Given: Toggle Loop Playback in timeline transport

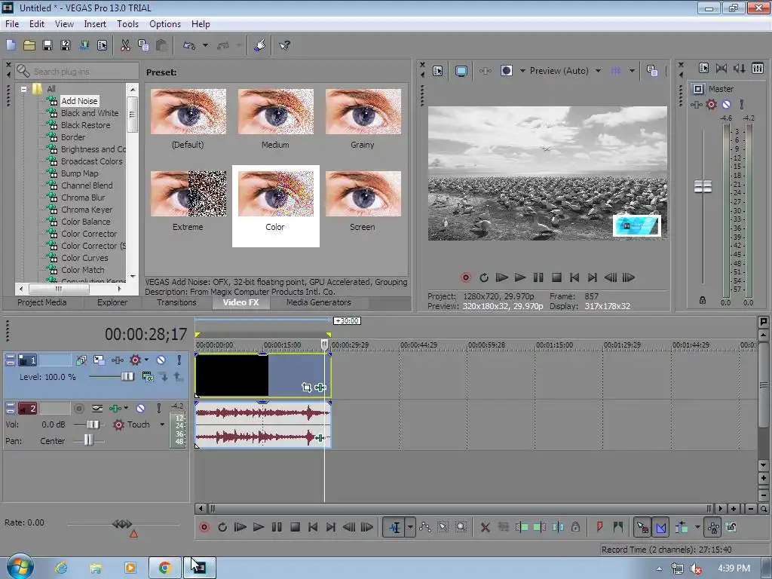Looking at the screenshot, I should click(222, 527).
